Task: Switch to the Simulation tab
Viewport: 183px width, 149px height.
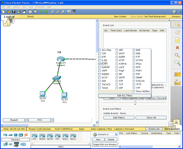Action: (x=172, y=129)
